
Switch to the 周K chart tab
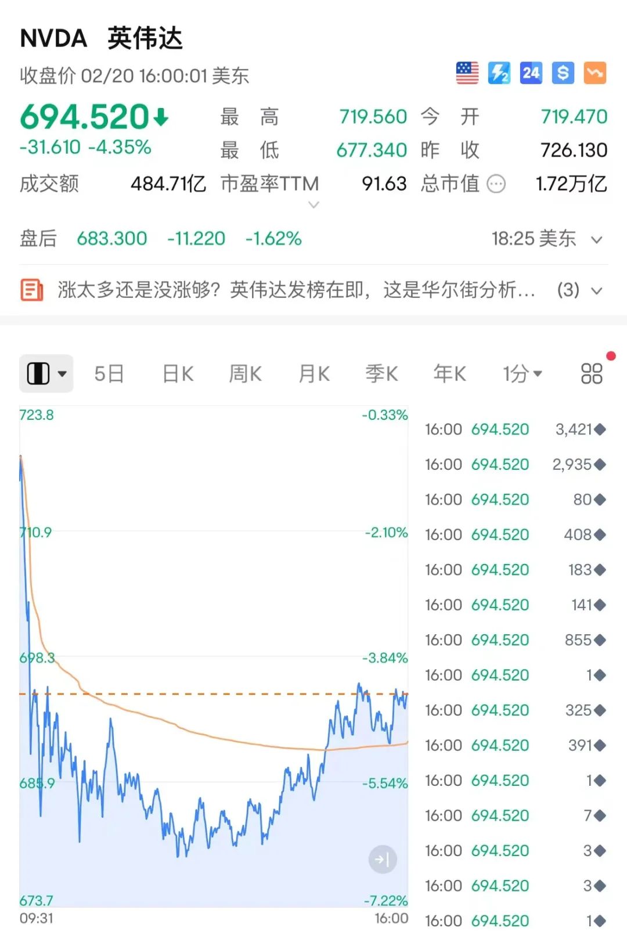tap(245, 373)
